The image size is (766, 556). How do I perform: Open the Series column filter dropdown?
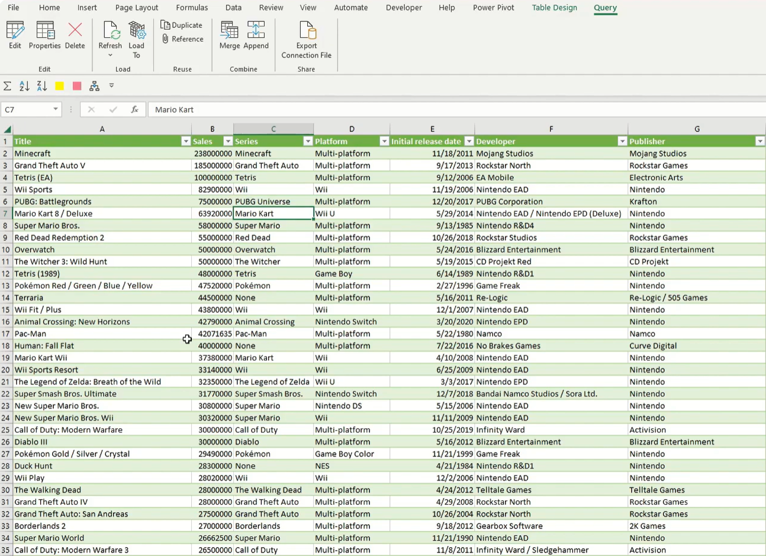click(308, 141)
